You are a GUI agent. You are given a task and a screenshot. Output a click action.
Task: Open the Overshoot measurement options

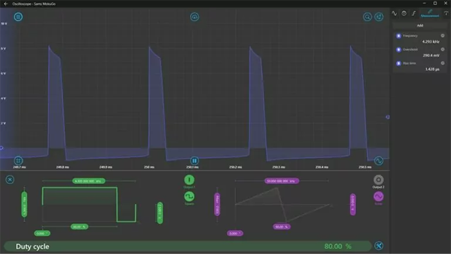(x=443, y=50)
